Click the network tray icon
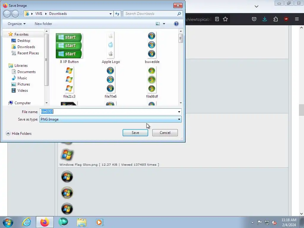 point(267,222)
